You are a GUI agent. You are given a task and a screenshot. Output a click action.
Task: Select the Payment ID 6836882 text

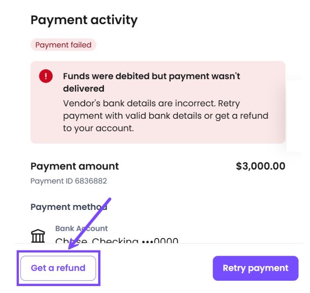pyautogui.click(x=69, y=181)
